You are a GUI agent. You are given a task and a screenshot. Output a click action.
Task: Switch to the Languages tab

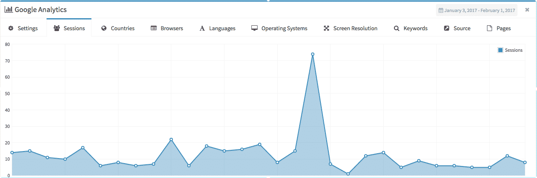tap(217, 28)
